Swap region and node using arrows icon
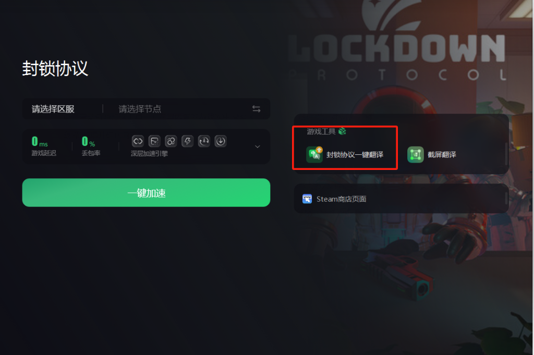The image size is (534, 355). [x=256, y=108]
